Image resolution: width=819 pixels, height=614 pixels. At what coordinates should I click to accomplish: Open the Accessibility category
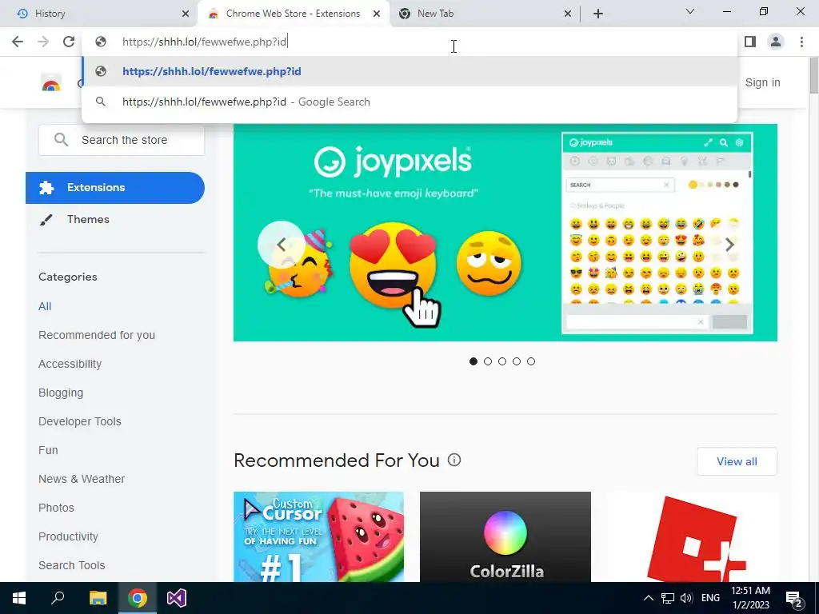click(x=70, y=364)
